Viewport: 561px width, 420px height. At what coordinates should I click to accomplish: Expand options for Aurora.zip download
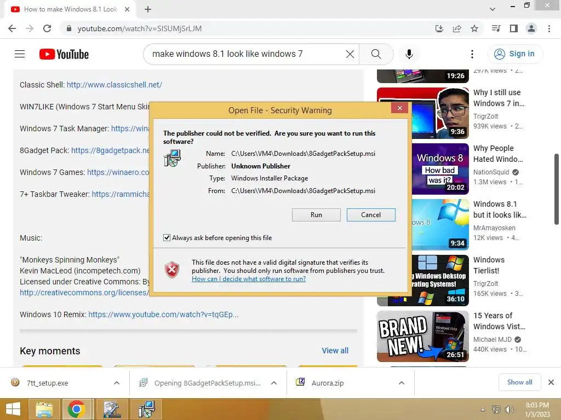[402, 383]
